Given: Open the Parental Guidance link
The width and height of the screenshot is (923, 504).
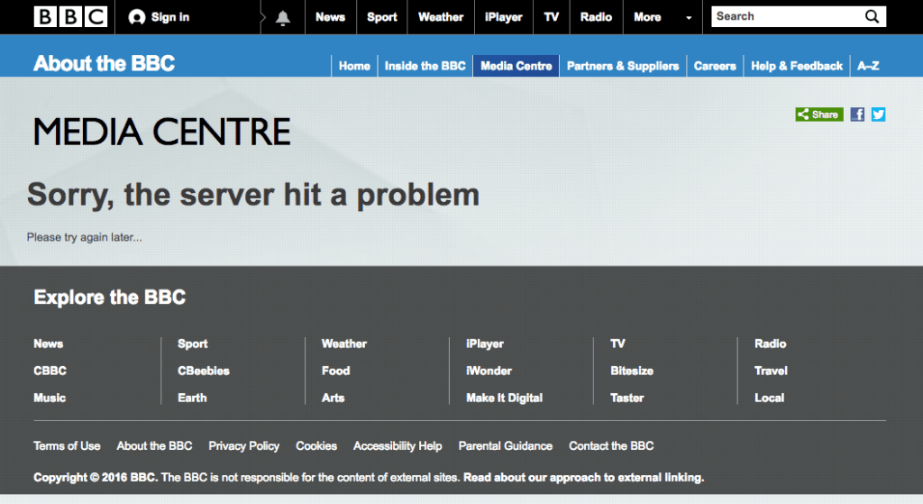Looking at the screenshot, I should point(505,446).
